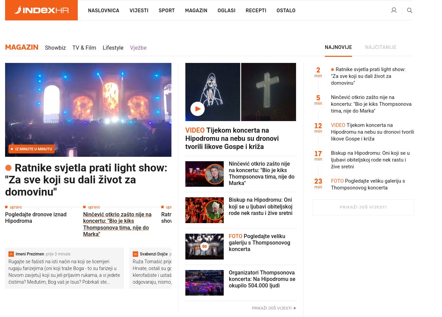Screen dimensions: 442x317
Task: Select the NAJNOVIJE tab
Action: tap(338, 47)
